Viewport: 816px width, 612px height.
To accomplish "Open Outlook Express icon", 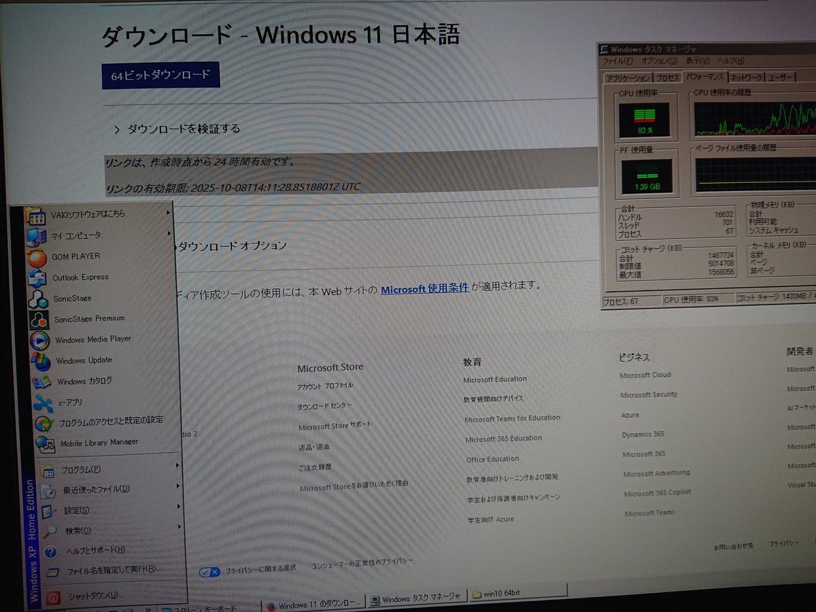I will pyautogui.click(x=37, y=278).
